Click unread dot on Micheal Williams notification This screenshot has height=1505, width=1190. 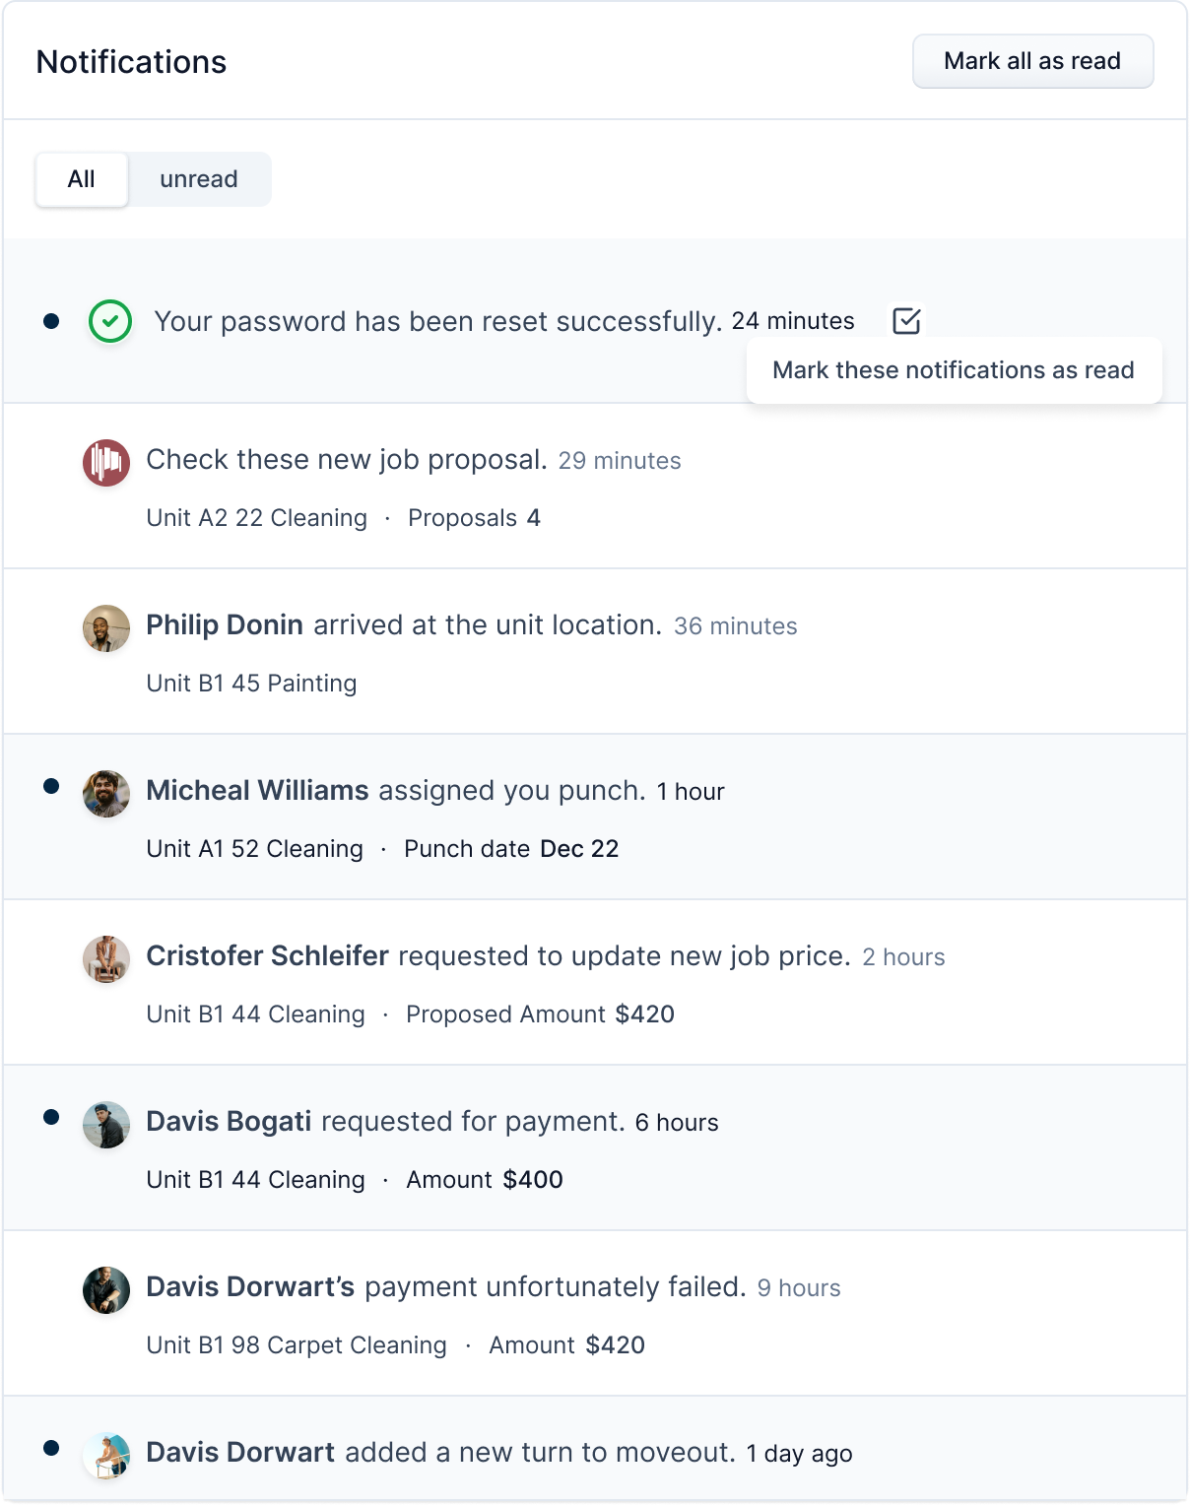(x=52, y=786)
